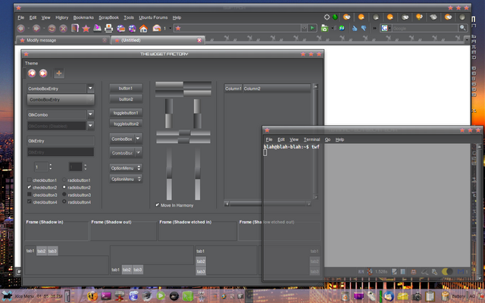Select the radiobutton1 option
The height and width of the screenshot is (303, 485).
[x=64, y=180]
